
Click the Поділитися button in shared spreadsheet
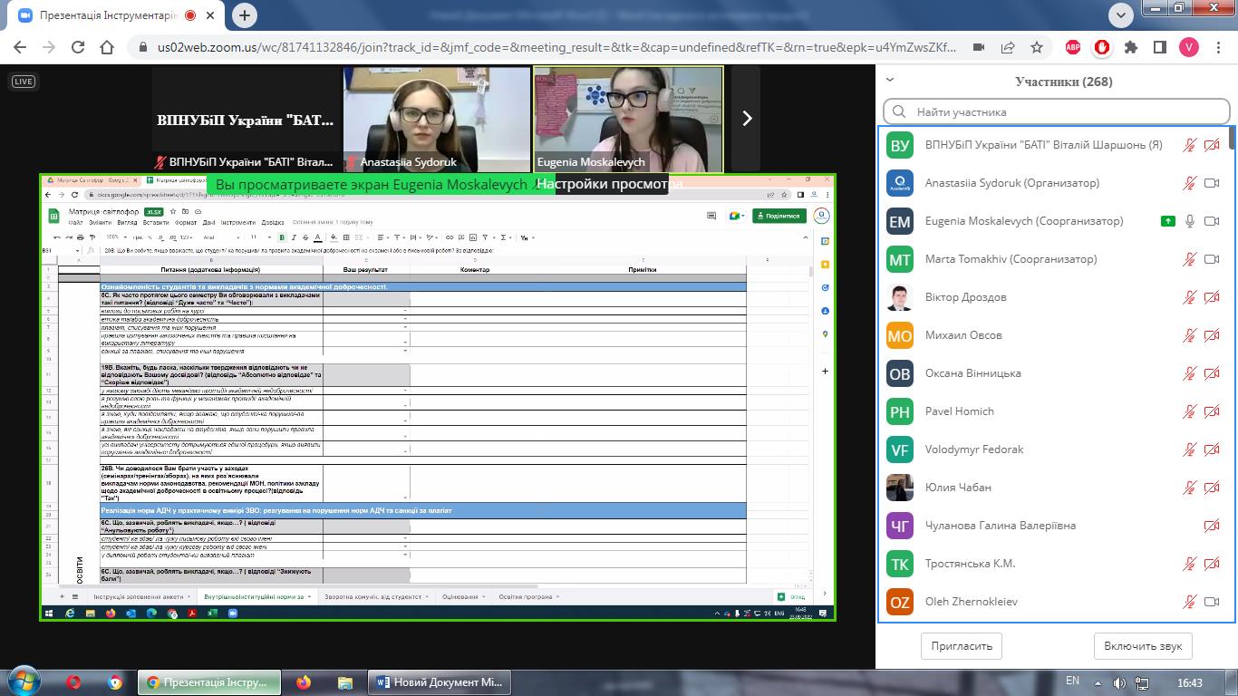[779, 216]
